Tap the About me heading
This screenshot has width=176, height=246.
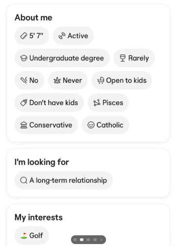click(34, 18)
